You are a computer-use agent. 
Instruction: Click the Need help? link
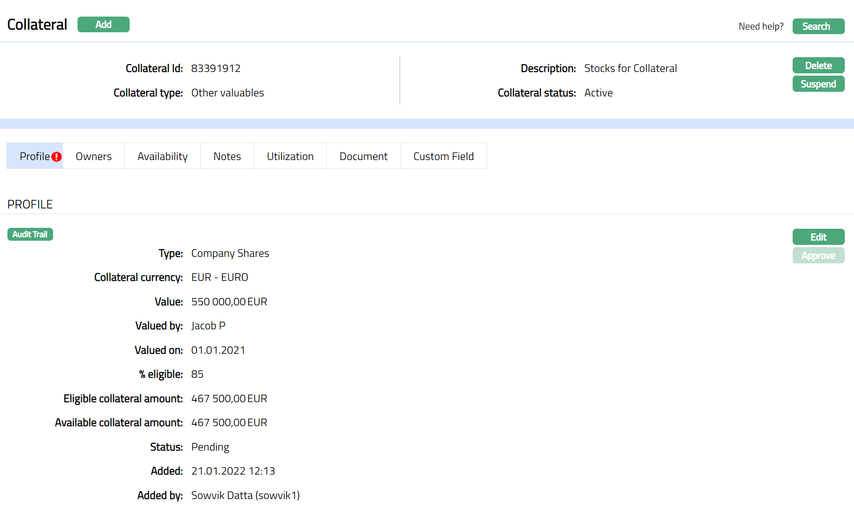[x=761, y=26]
